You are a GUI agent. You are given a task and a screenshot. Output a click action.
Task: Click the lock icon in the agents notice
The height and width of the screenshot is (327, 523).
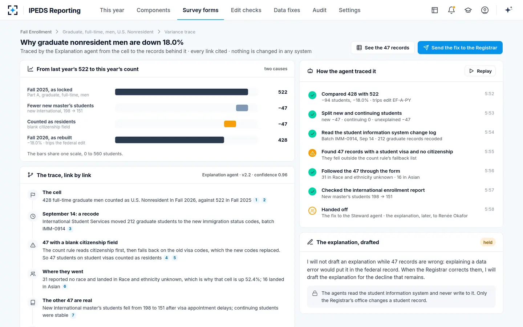(x=315, y=293)
